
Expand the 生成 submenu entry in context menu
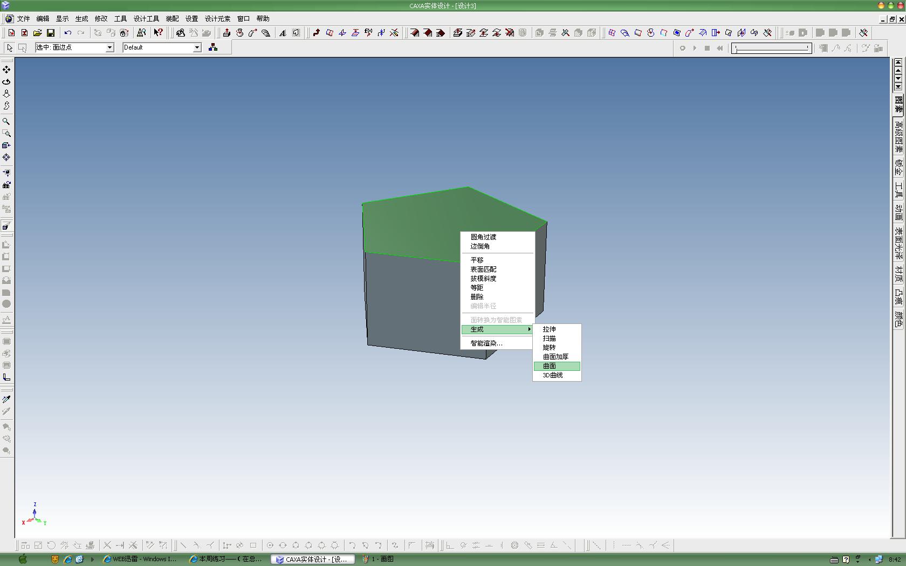[x=497, y=329]
